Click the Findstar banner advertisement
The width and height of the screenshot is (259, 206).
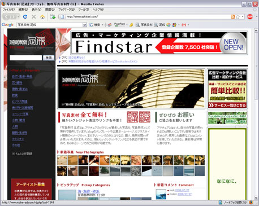(x=159, y=43)
